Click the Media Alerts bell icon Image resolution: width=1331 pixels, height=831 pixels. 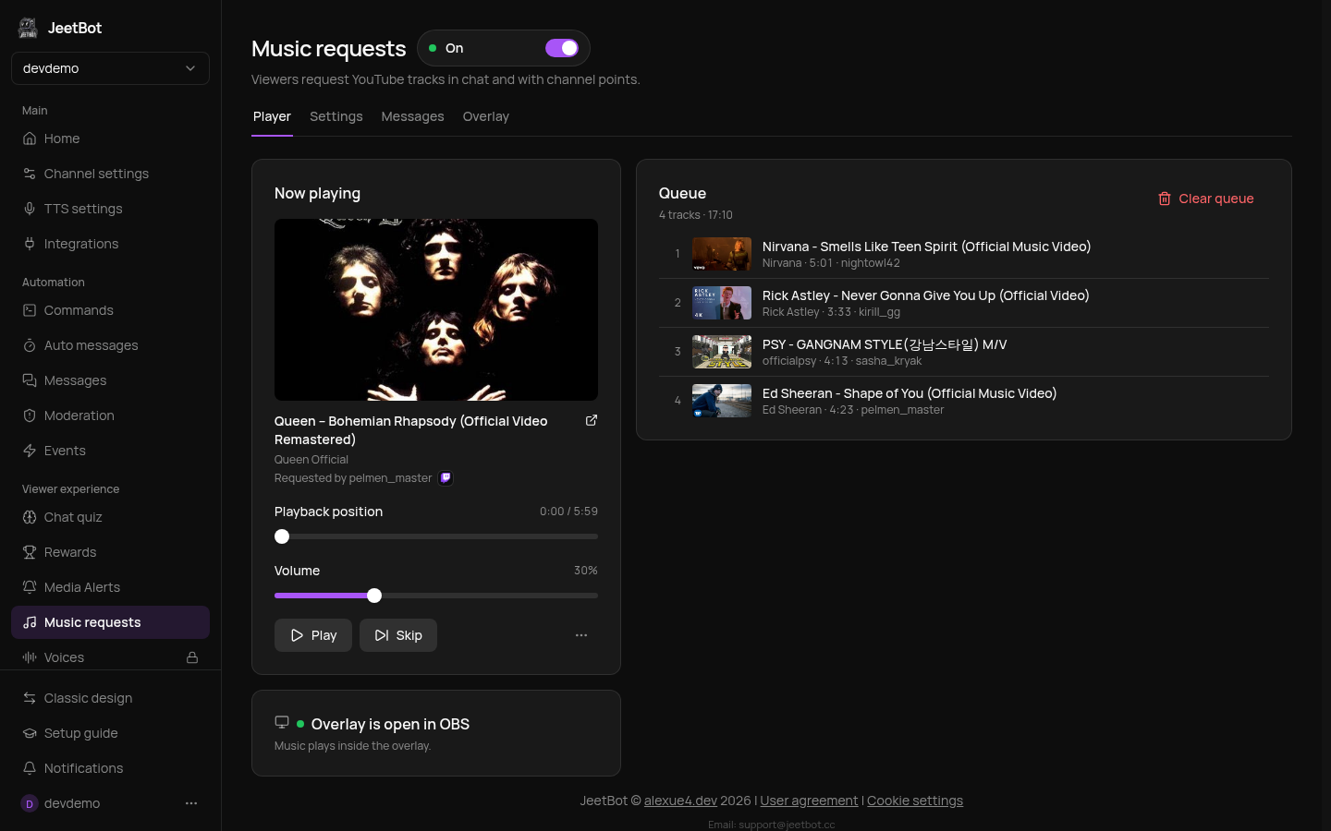click(x=30, y=587)
